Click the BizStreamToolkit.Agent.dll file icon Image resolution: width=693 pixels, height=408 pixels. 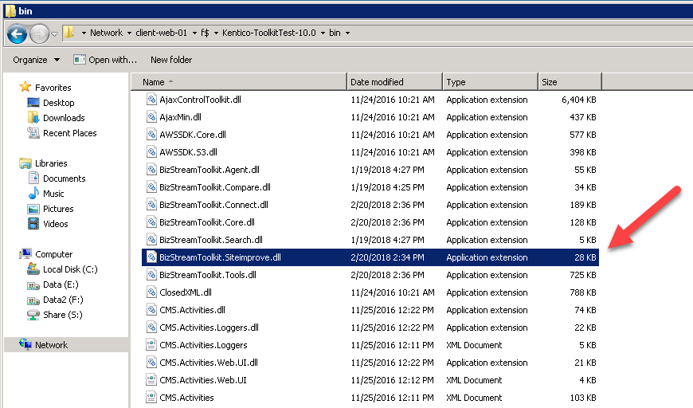[x=151, y=169]
